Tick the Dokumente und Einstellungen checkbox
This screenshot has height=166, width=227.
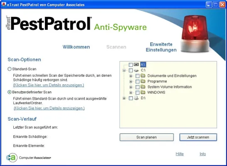(x=137, y=76)
